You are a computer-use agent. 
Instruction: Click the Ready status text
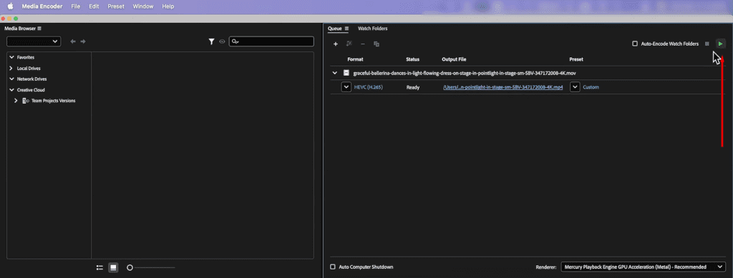[413, 87]
